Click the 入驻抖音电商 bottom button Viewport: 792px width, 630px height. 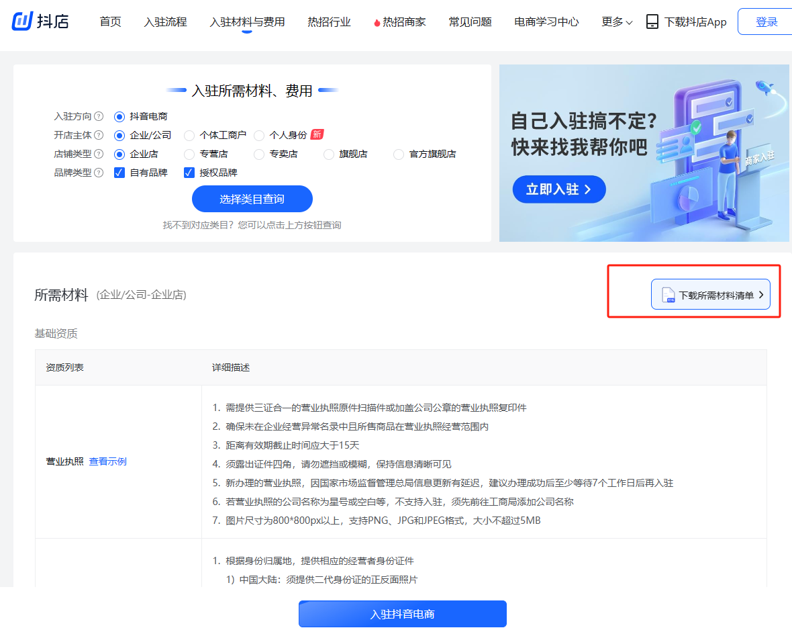[x=402, y=614]
